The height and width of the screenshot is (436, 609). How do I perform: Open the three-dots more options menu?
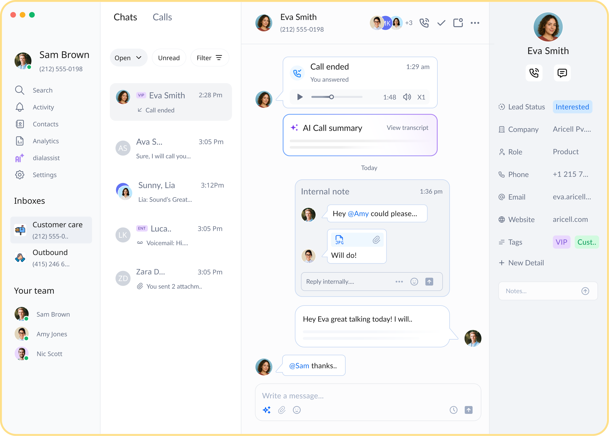click(475, 23)
